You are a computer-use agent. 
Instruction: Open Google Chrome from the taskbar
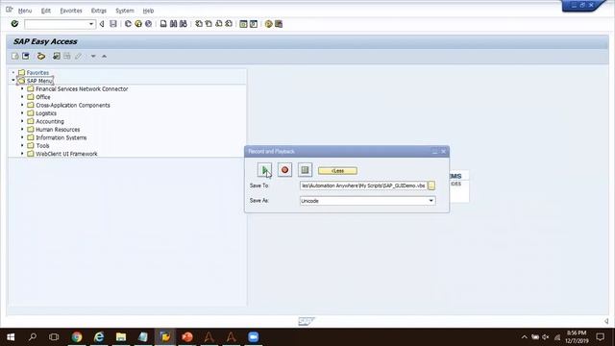click(x=77, y=337)
